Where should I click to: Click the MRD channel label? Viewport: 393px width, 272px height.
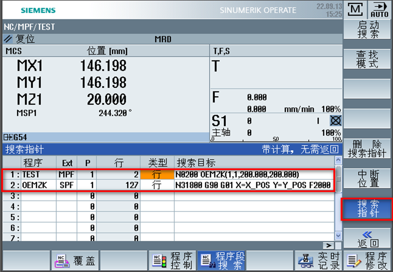163,39
